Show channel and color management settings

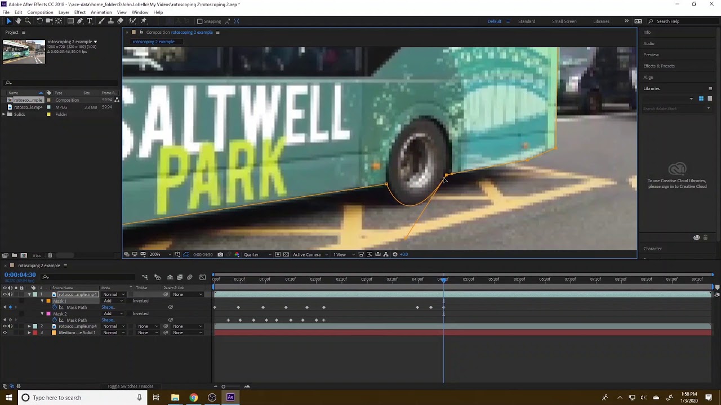[237, 254]
